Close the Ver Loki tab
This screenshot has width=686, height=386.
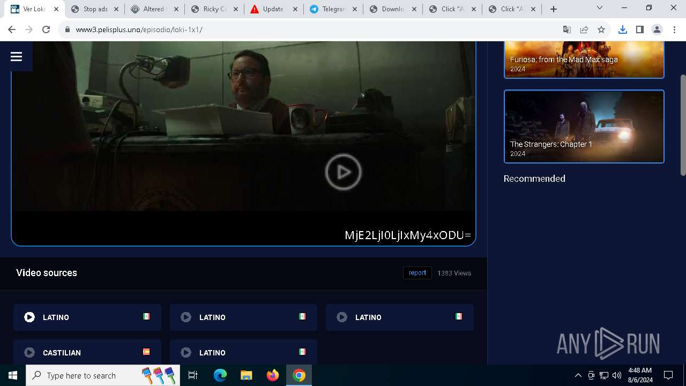pos(56,9)
